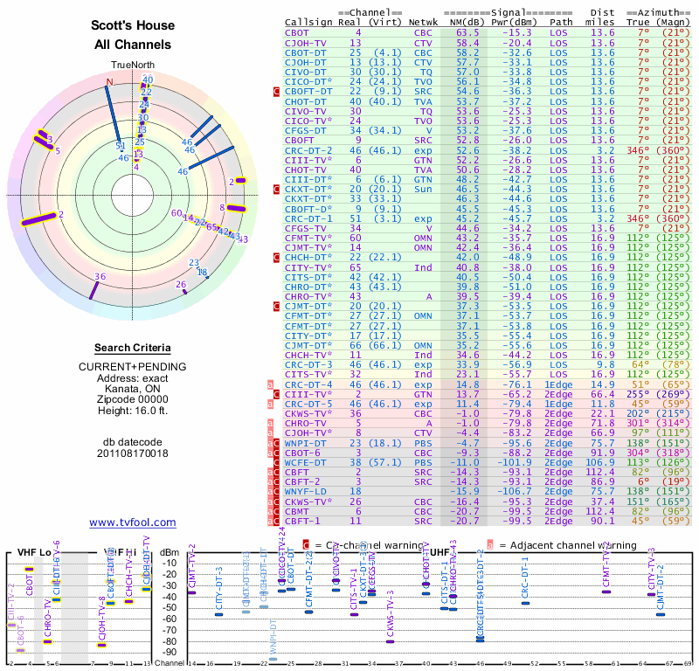Screen dimensions: 699x671
Task: Click the 'Path' column header
Action: pyautogui.click(x=561, y=23)
